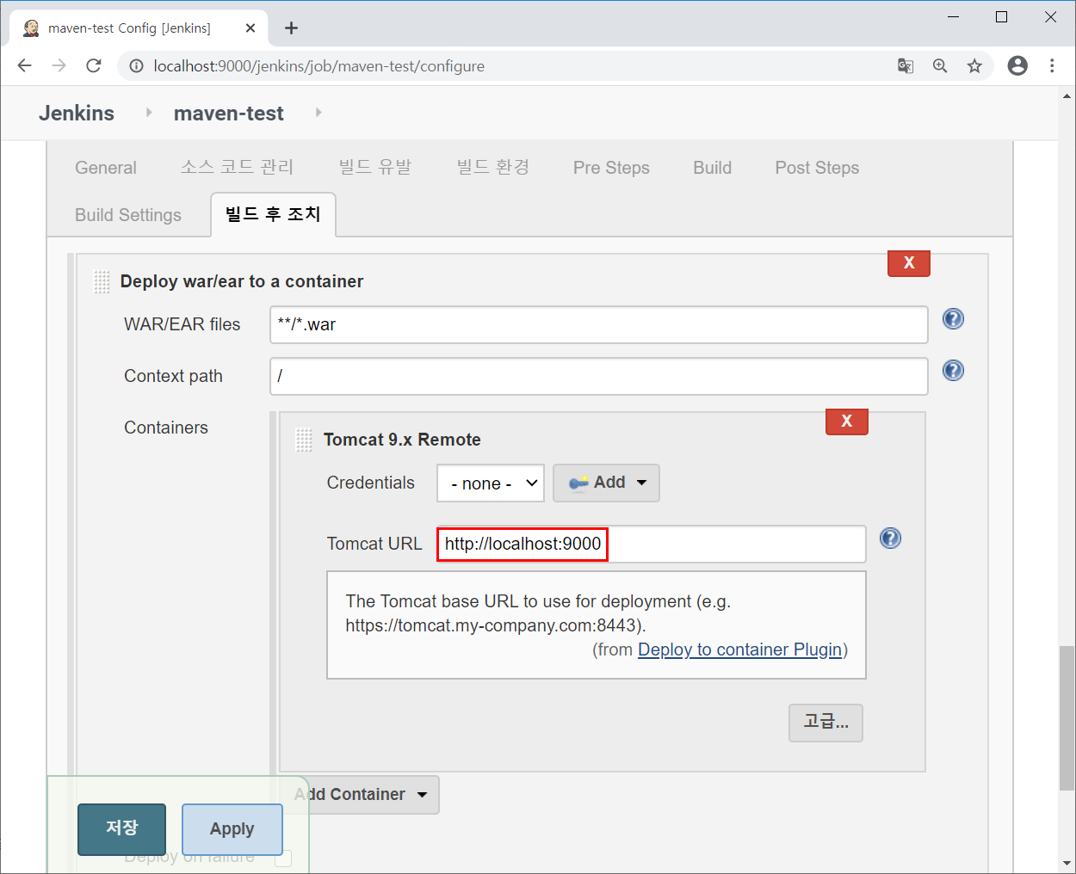Switch to the Pre Steps tab

[611, 168]
